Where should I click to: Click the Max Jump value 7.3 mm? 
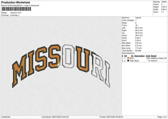click(x=138, y=48)
